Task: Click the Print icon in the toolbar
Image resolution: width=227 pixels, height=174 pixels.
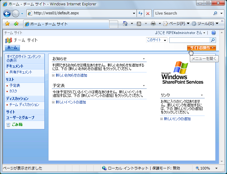Action: click(153, 24)
